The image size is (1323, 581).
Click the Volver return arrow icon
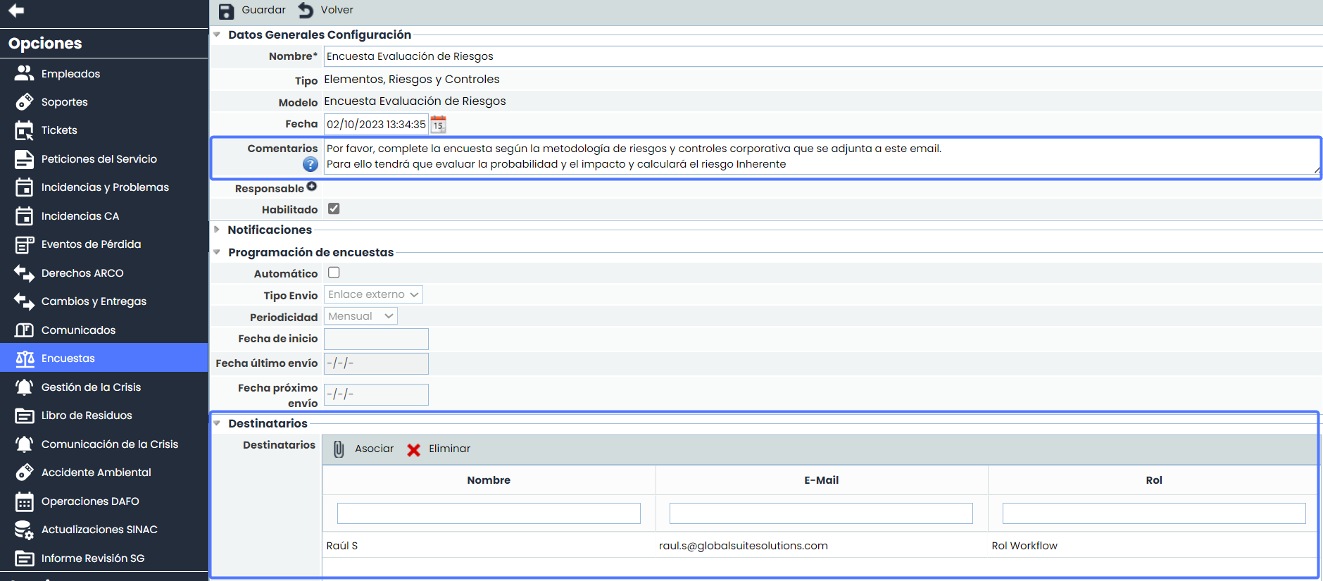click(x=306, y=11)
